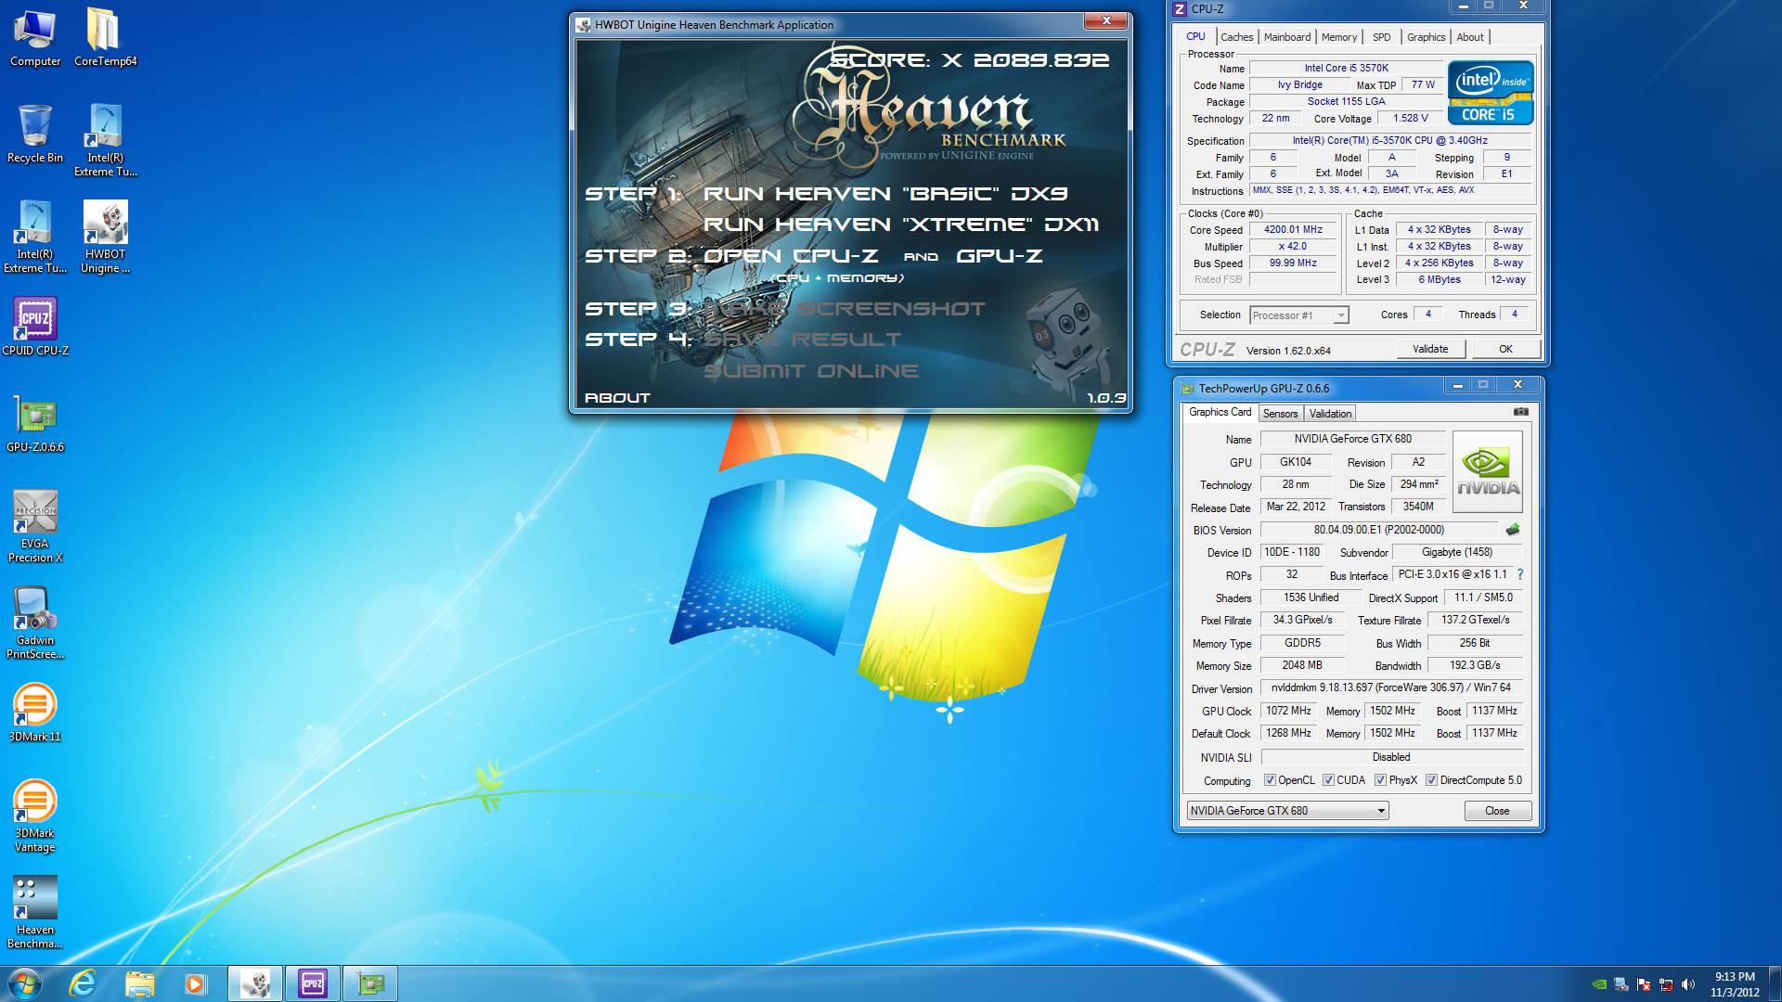
Task: Click the Intel Core i5 logo in CPU-Z
Action: (1491, 93)
